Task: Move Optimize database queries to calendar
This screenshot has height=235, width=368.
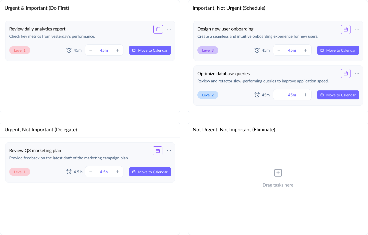Action: point(338,95)
